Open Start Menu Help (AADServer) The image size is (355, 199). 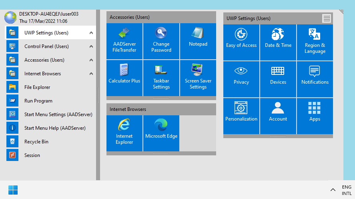click(x=55, y=128)
